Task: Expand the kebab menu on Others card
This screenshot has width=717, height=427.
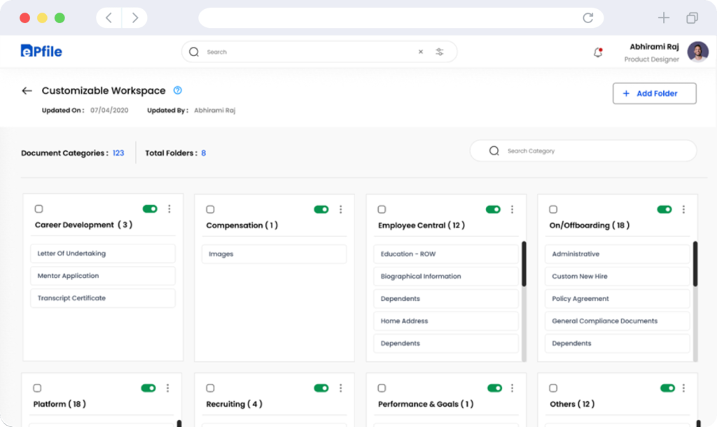Action: click(683, 387)
